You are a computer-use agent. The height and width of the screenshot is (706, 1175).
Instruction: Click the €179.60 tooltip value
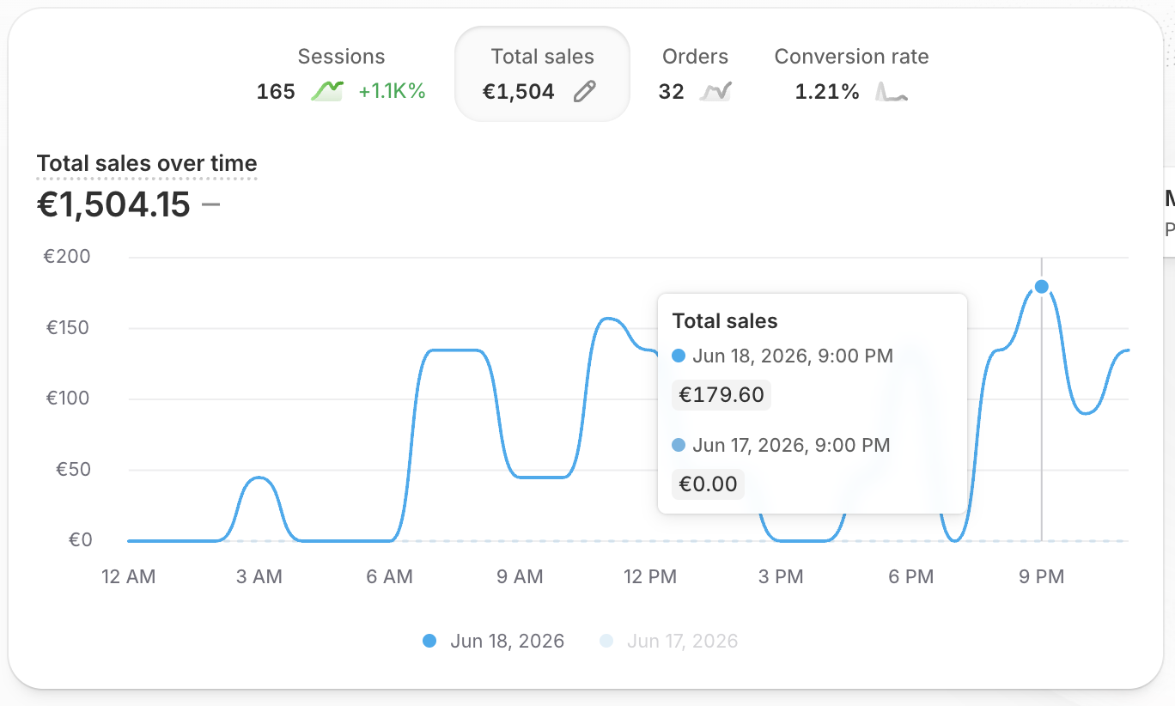[721, 395]
